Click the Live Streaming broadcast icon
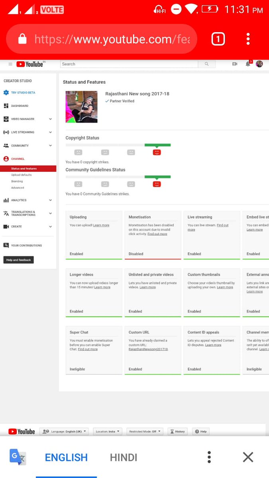269x478 pixels. [6, 132]
